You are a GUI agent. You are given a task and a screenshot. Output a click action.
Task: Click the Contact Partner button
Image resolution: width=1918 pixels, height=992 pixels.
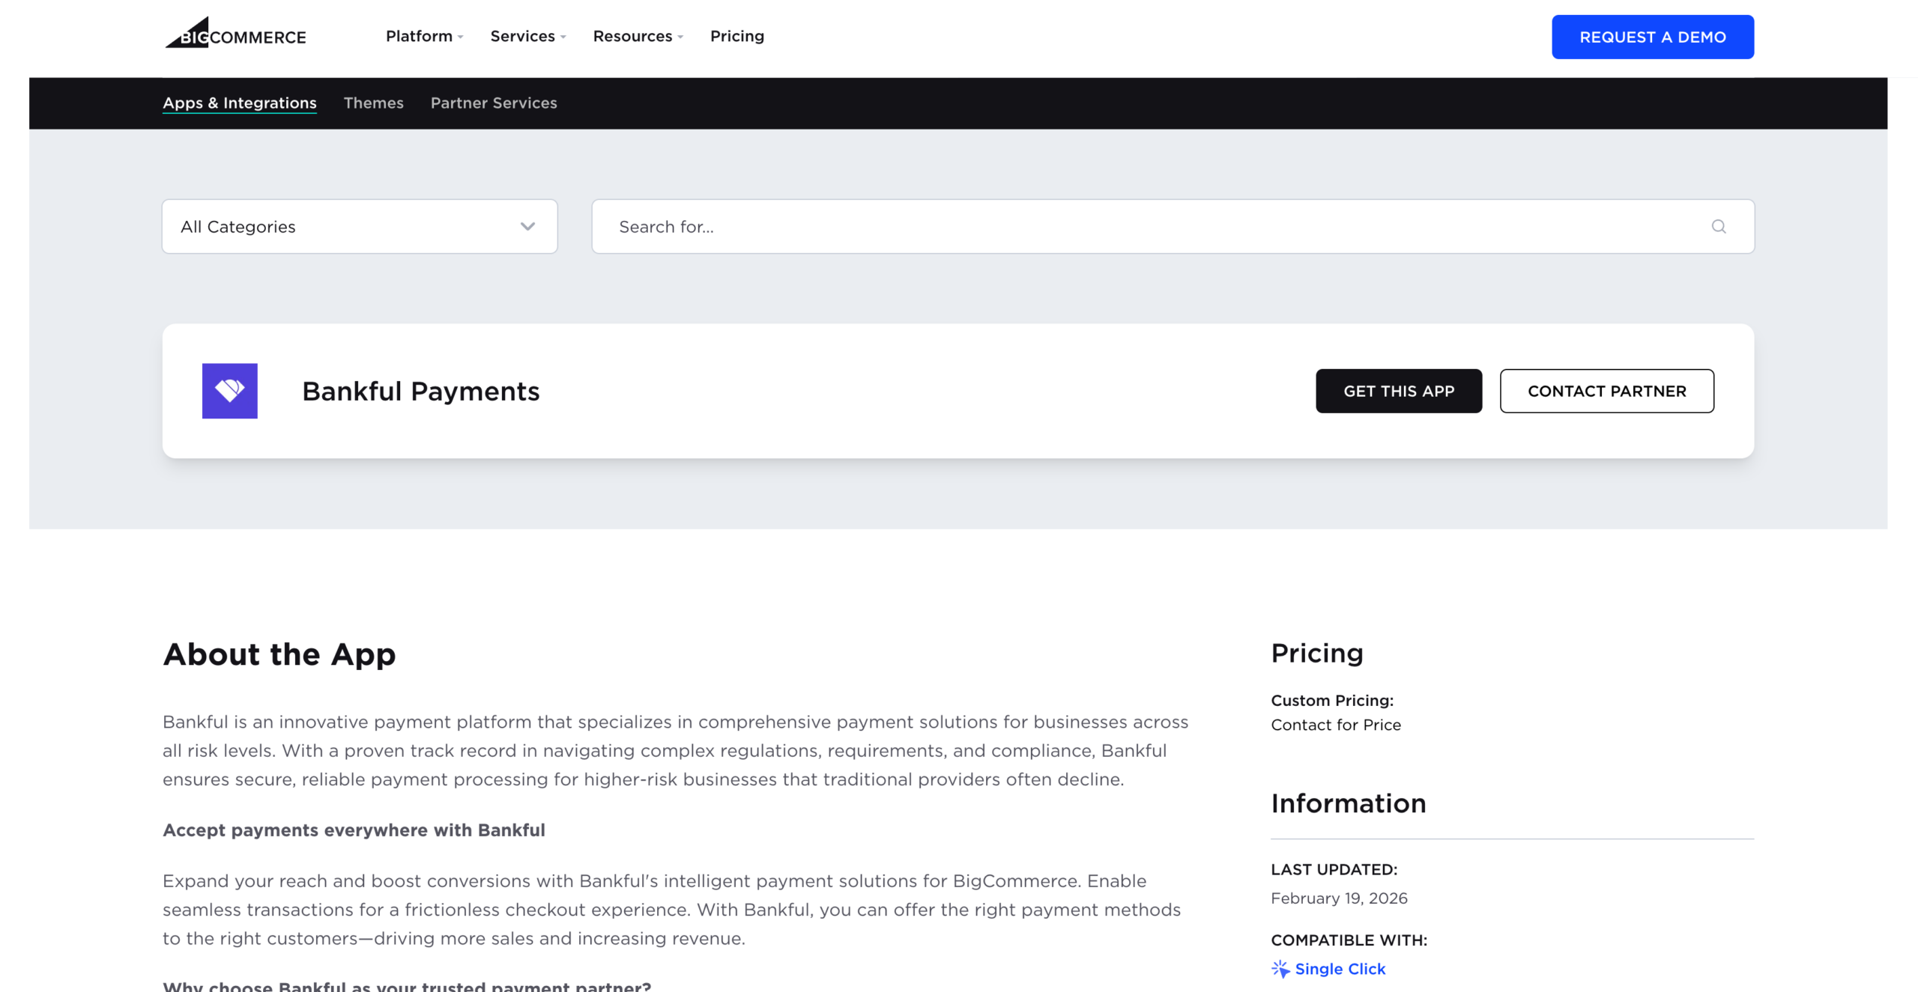1606,391
